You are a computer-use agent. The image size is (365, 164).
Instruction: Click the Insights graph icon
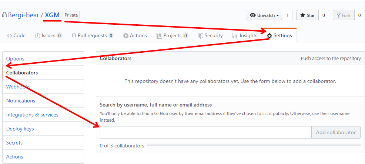(x=235, y=36)
